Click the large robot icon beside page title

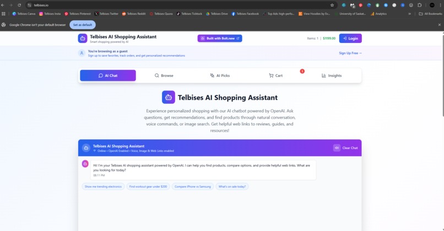pos(169,97)
